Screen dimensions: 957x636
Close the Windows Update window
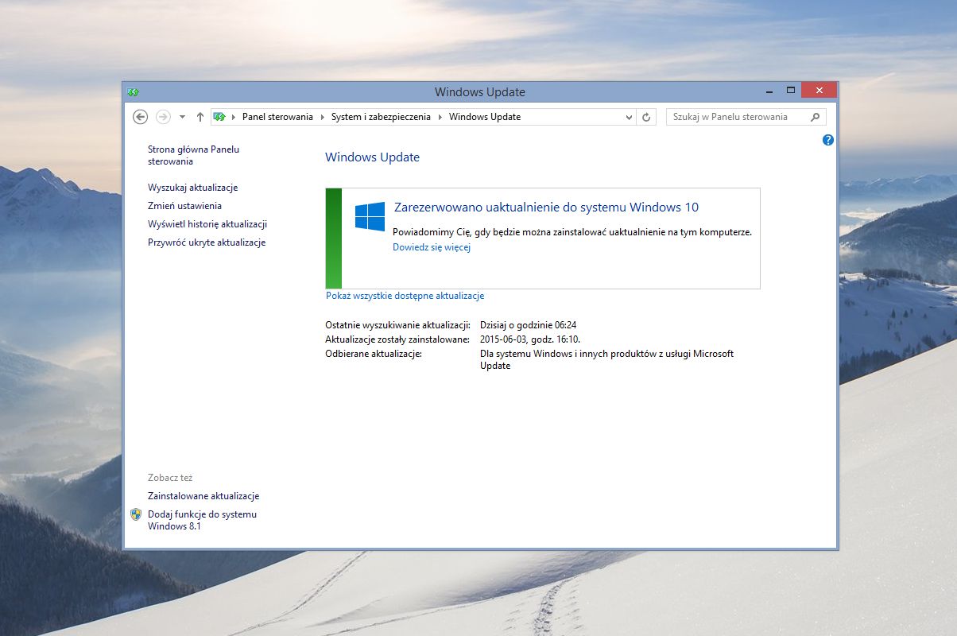pyautogui.click(x=819, y=89)
